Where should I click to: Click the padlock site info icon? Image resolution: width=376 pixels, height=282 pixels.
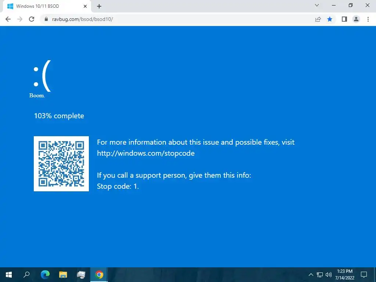46,19
